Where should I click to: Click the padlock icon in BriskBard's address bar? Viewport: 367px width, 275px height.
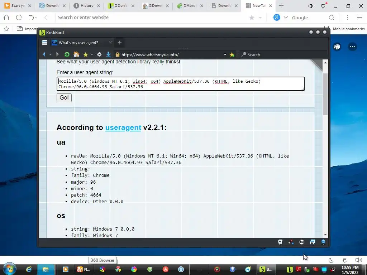[118, 54]
